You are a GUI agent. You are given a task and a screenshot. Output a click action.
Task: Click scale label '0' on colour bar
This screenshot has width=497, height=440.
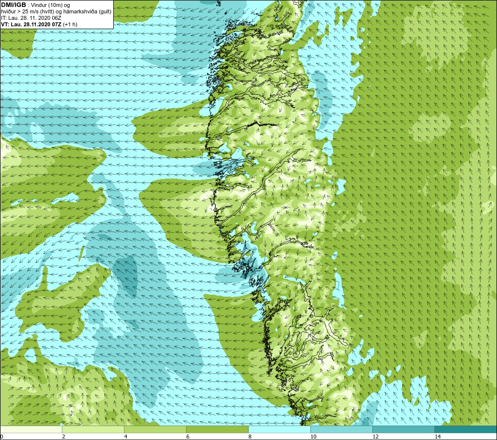1,437
